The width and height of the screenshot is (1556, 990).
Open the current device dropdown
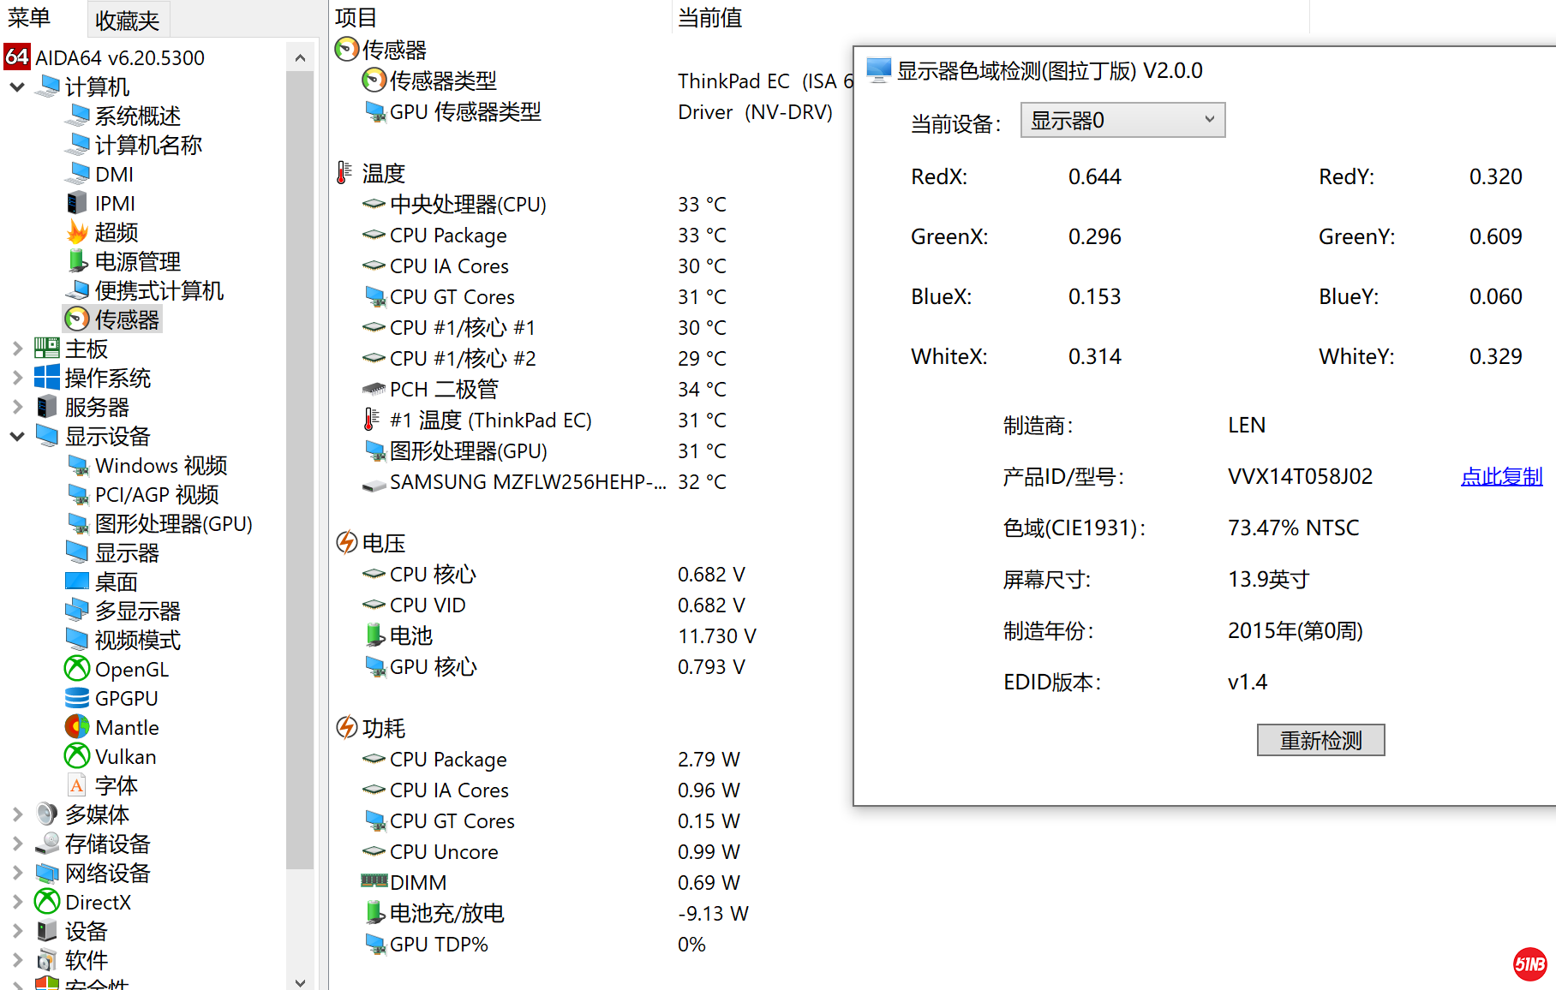(x=1122, y=121)
